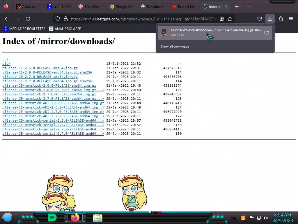Reload the page with the refresh icon
The width and height of the screenshot is (298, 224).
coord(28,19)
